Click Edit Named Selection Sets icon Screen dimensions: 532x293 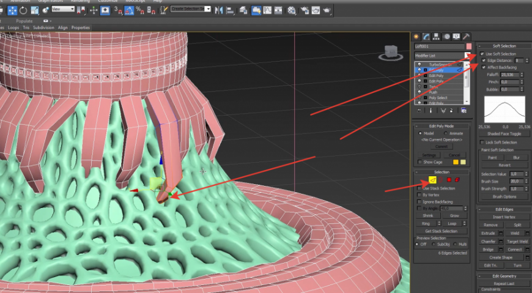coord(164,10)
